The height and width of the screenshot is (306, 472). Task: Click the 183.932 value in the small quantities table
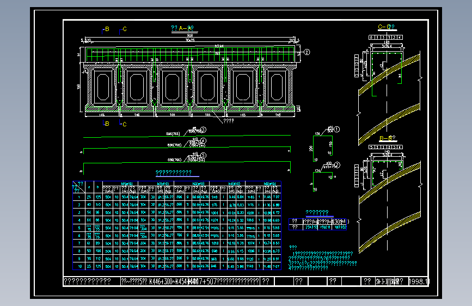click(340, 228)
